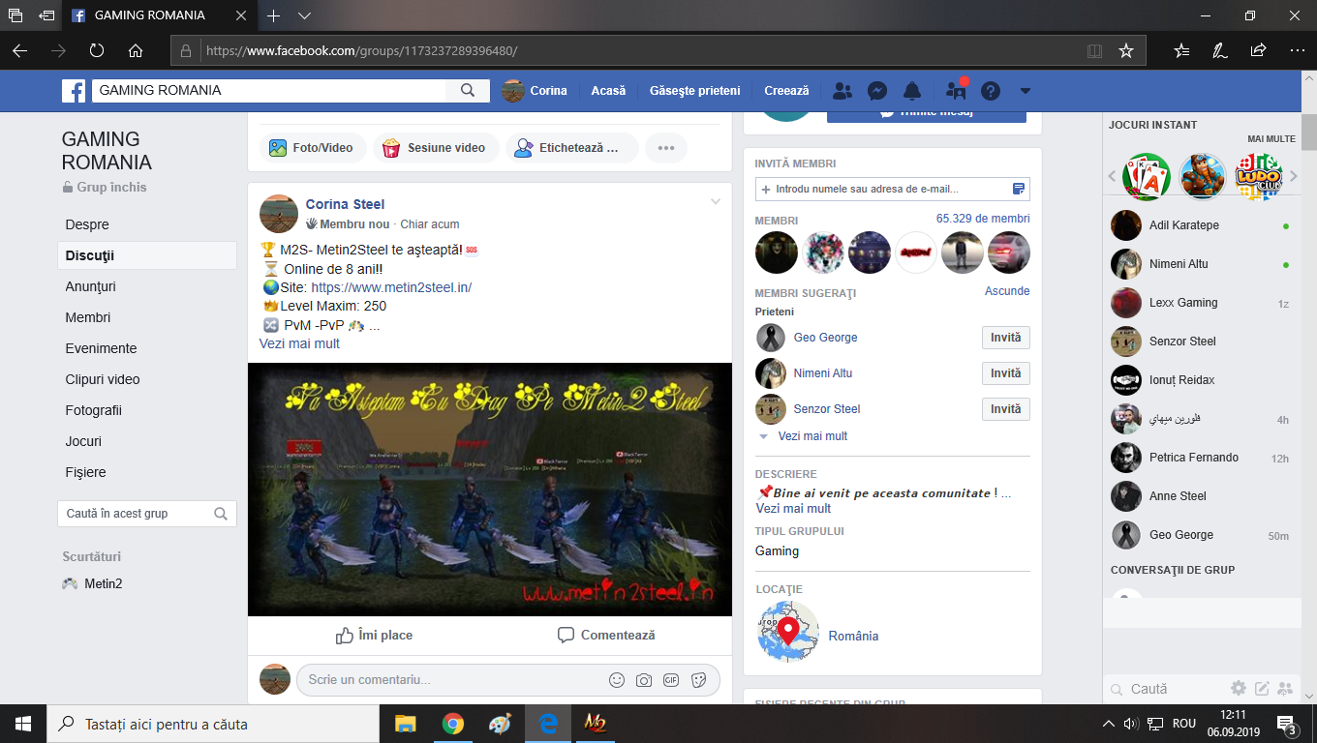Open the Despre section
The height and width of the screenshot is (743, 1317).
[x=87, y=224]
